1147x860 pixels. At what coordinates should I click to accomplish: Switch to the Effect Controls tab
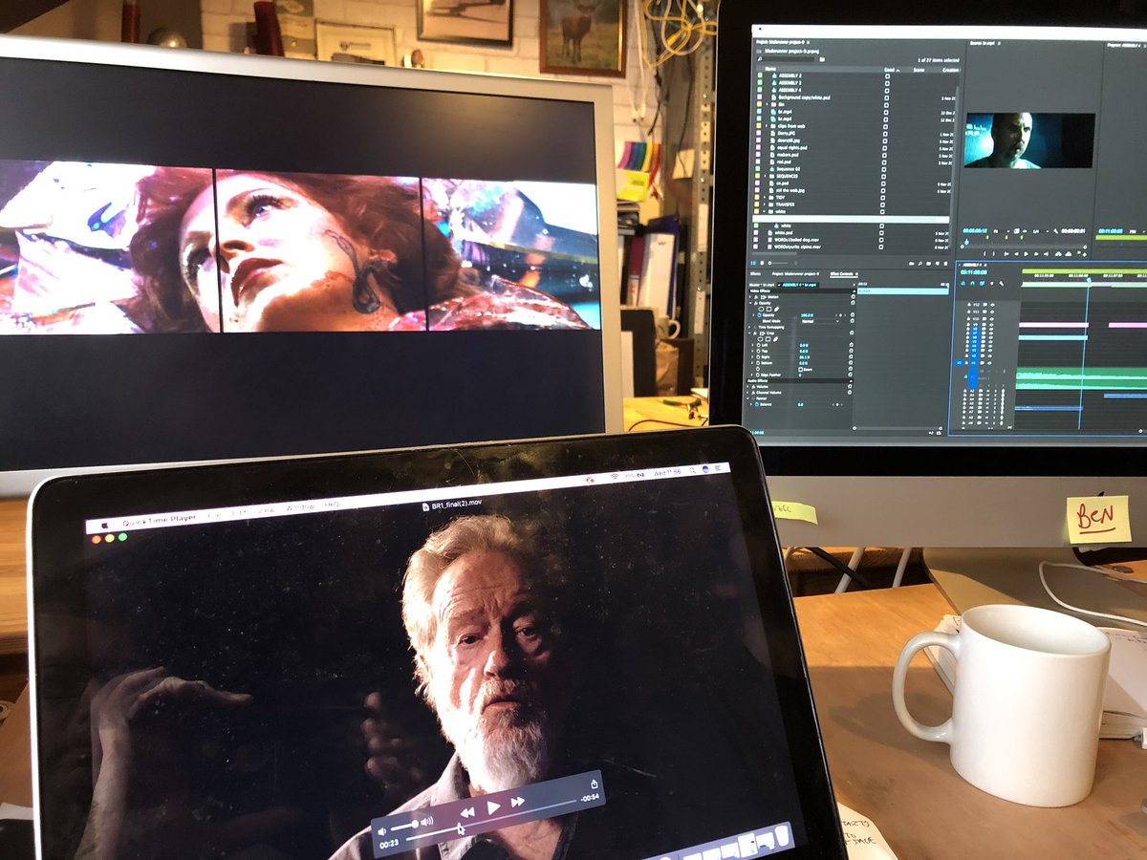(x=841, y=273)
